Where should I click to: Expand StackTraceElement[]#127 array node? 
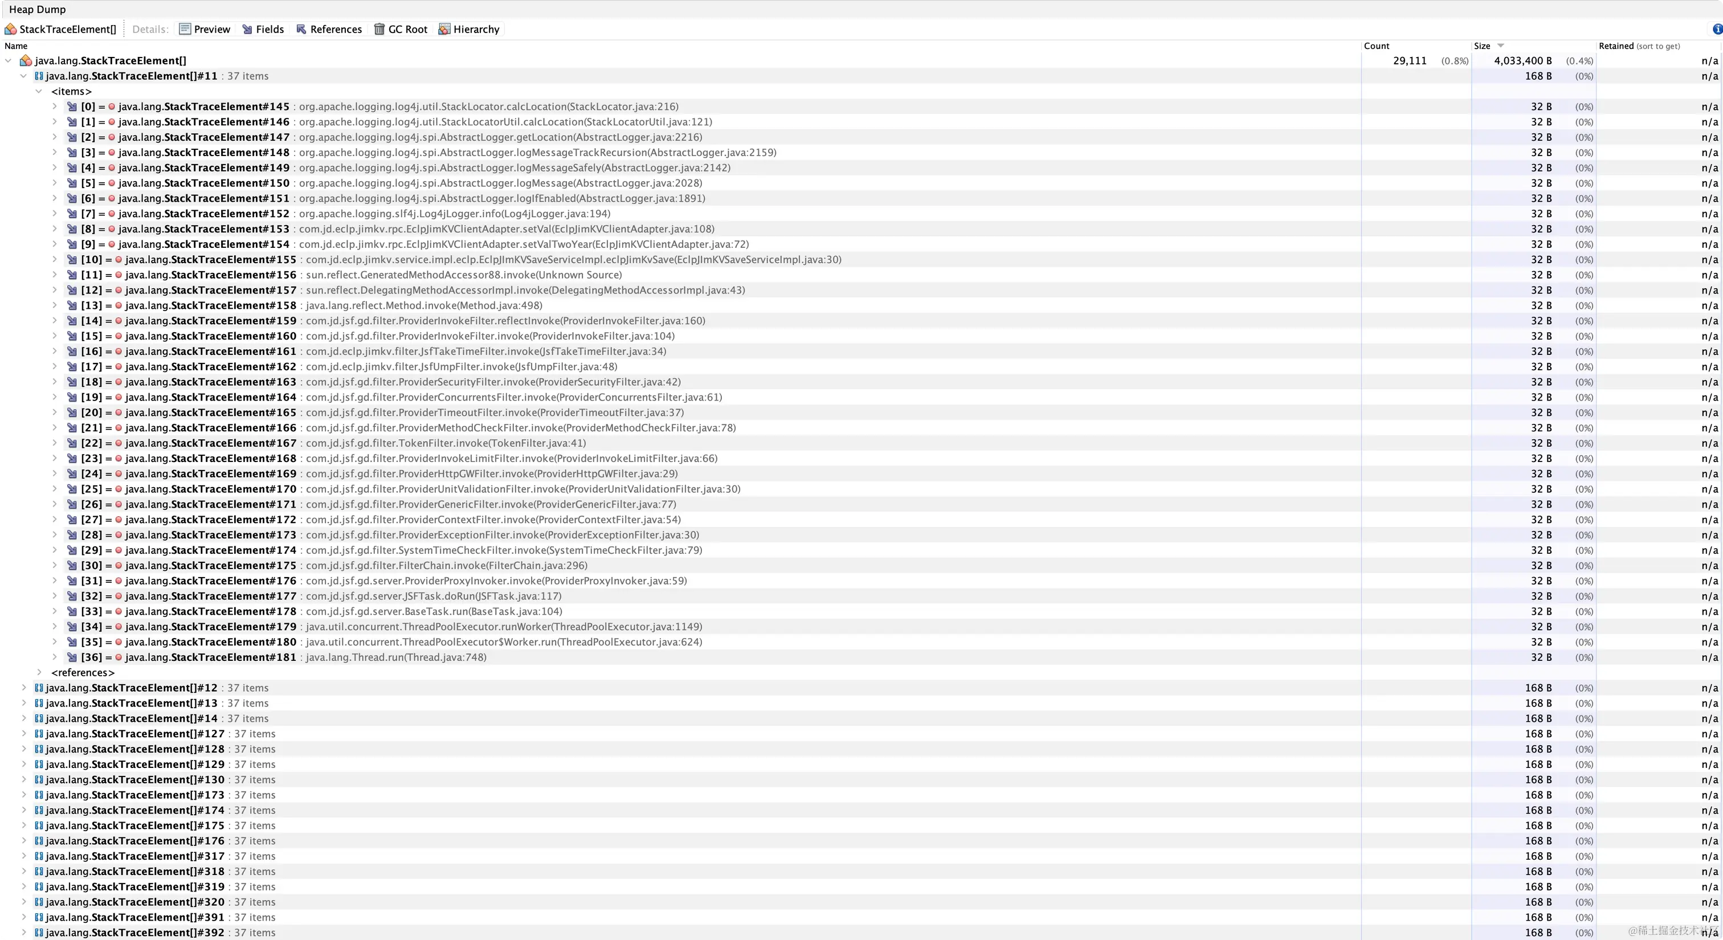click(x=23, y=733)
